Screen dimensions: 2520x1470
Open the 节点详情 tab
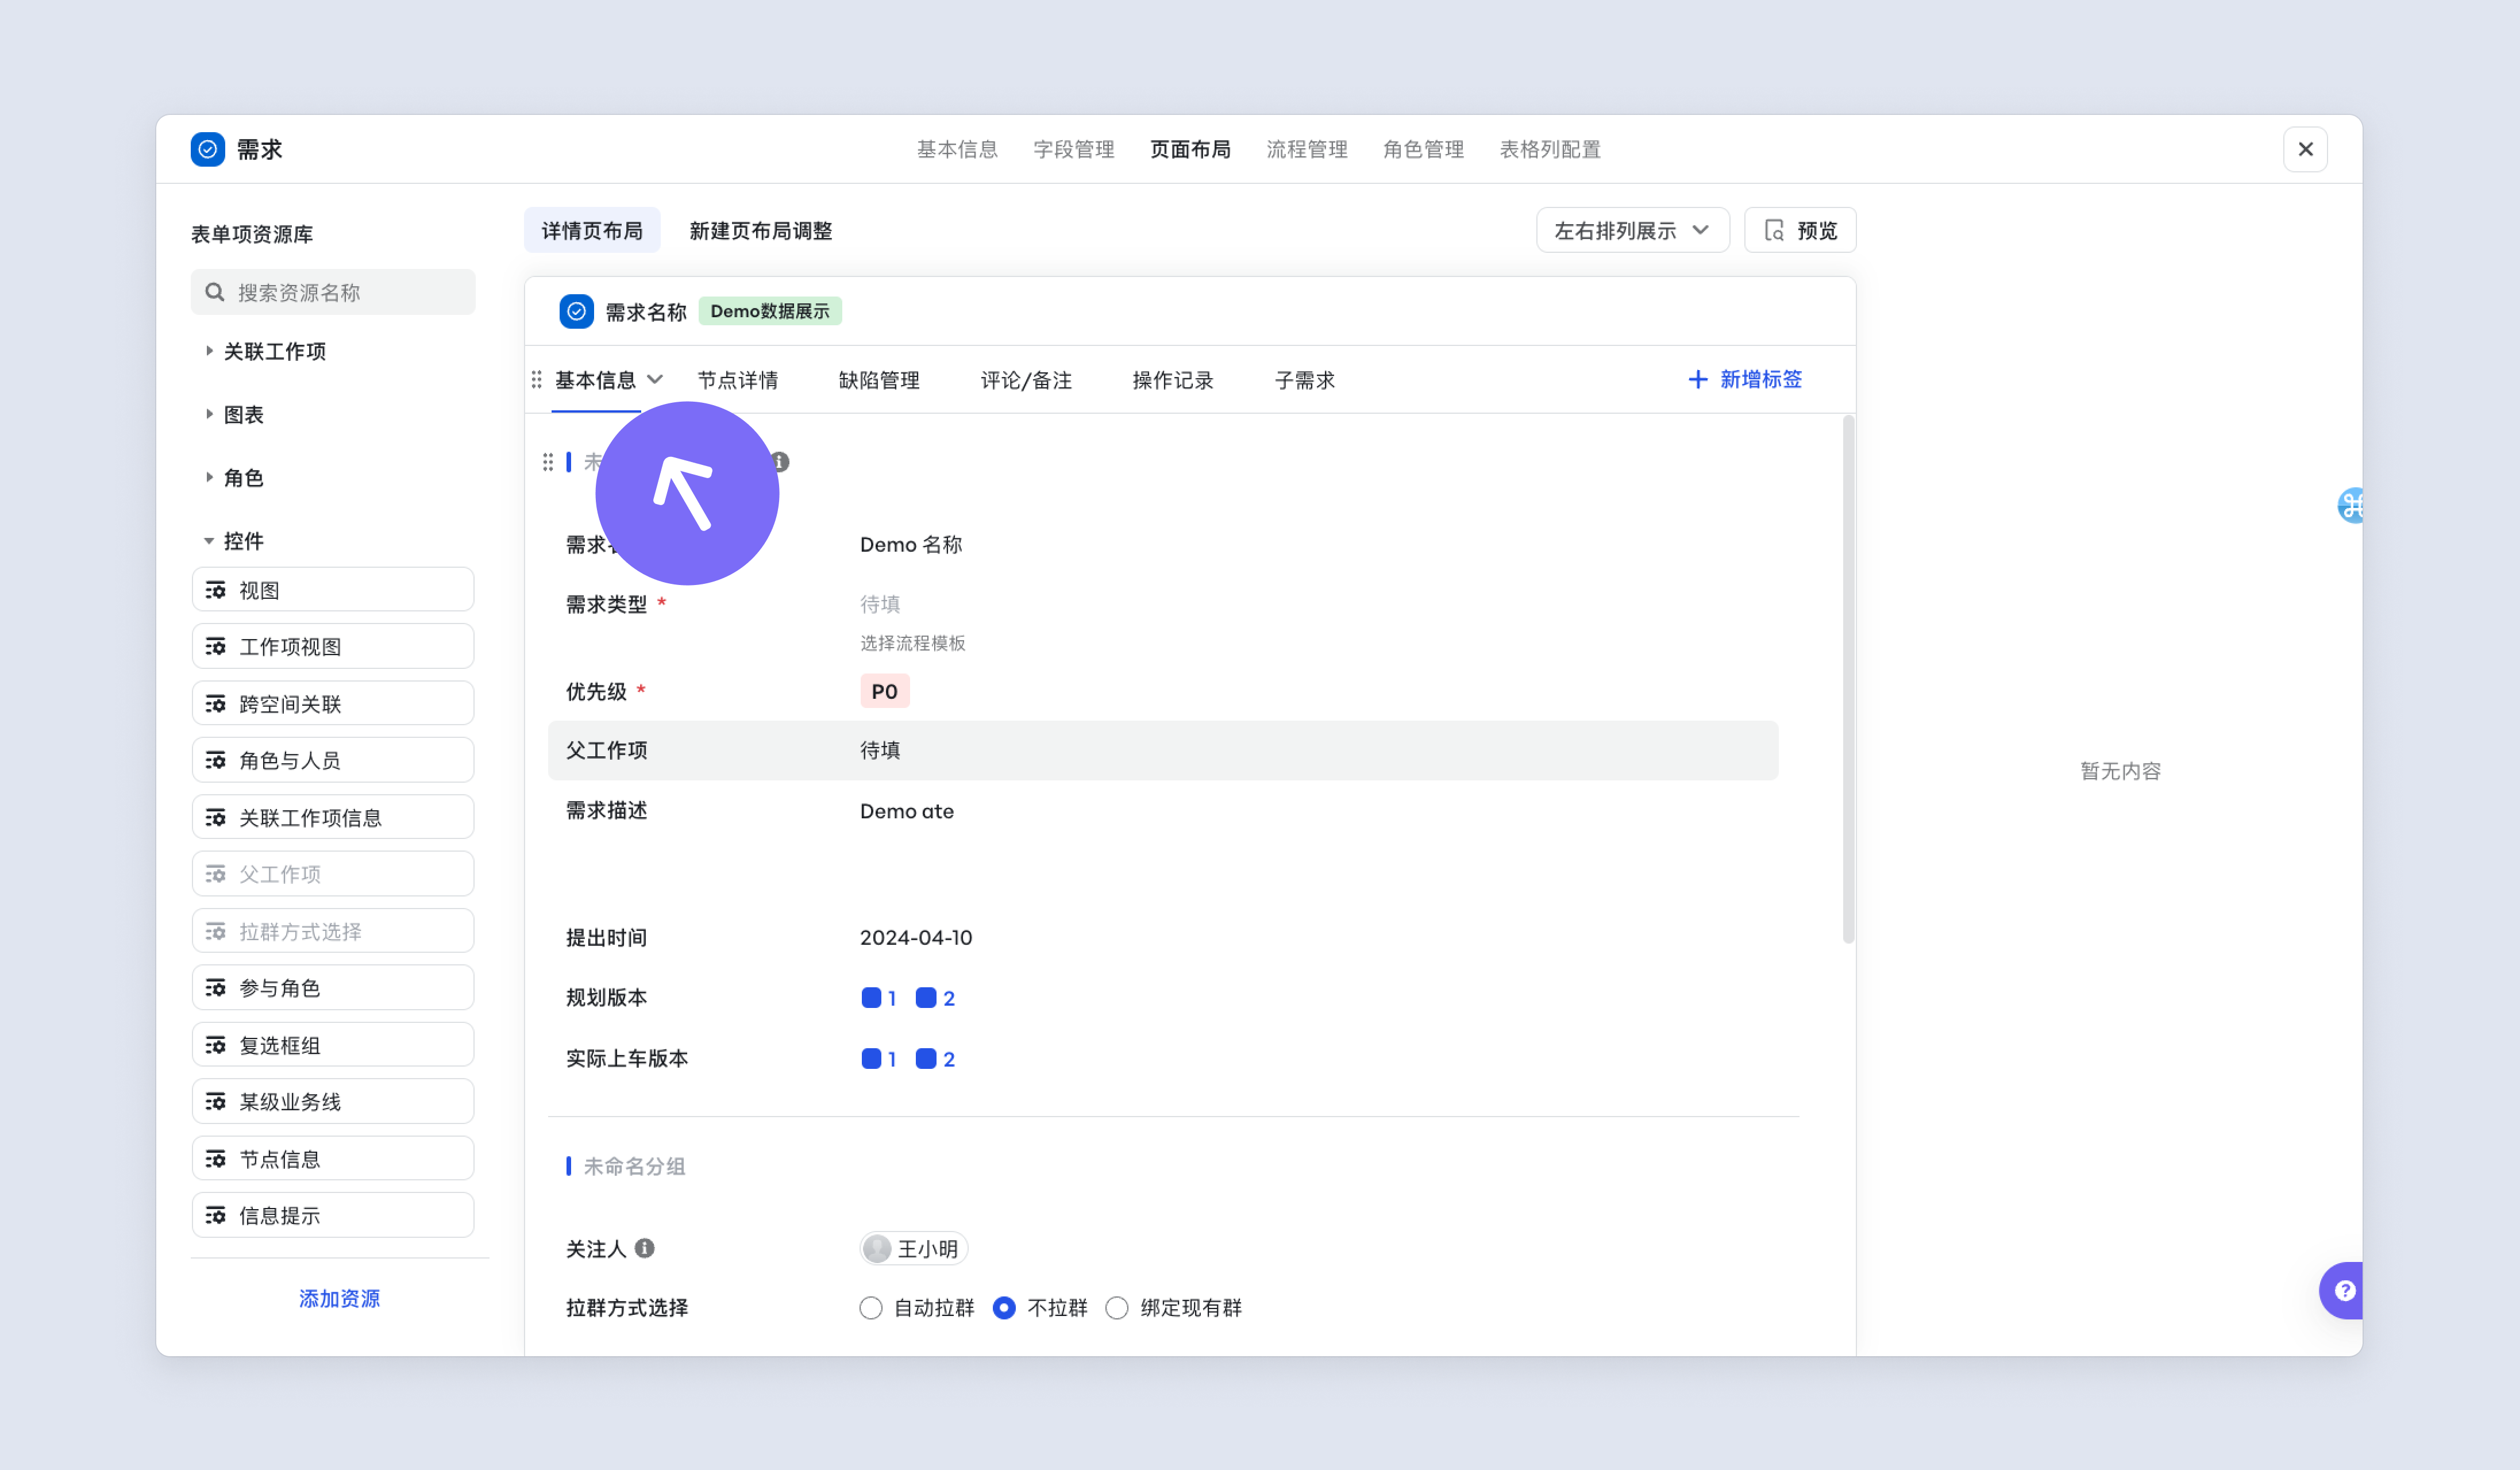tap(737, 380)
